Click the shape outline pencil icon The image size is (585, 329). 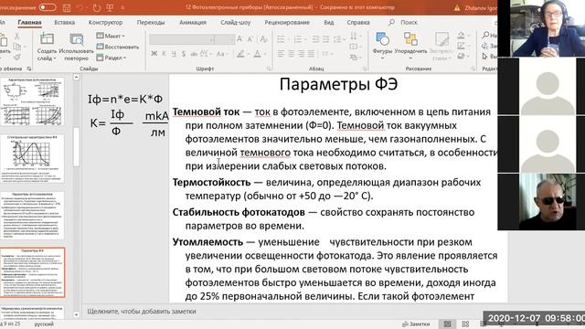[462, 46]
